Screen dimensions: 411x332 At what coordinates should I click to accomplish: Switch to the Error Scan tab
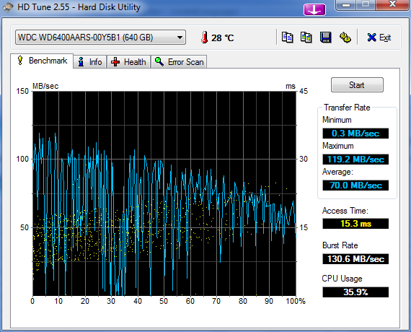[179, 62]
